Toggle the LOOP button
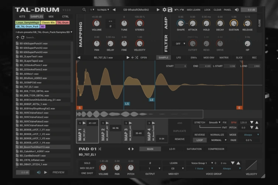 (x=199, y=140)
